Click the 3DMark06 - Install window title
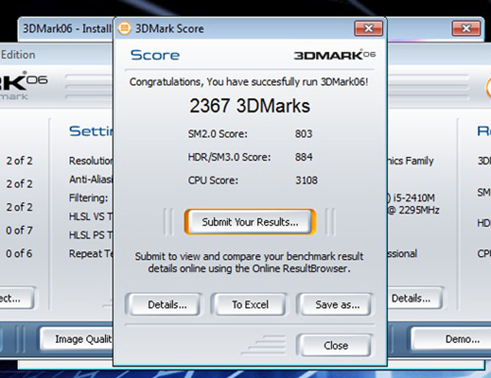 click(x=67, y=28)
